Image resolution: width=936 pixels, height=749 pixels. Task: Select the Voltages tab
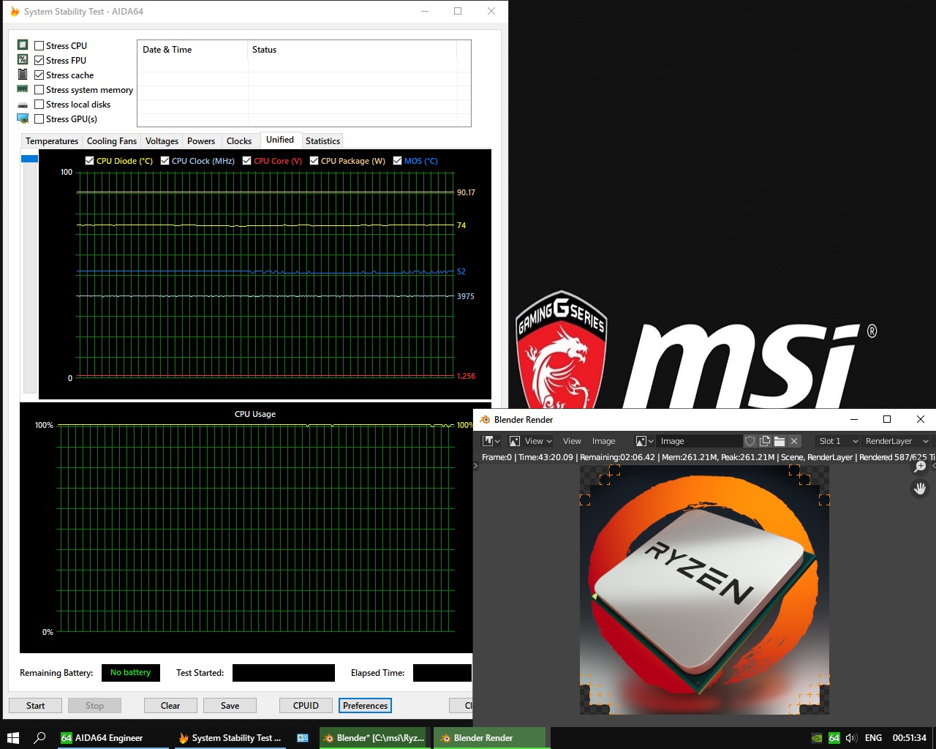click(x=162, y=141)
